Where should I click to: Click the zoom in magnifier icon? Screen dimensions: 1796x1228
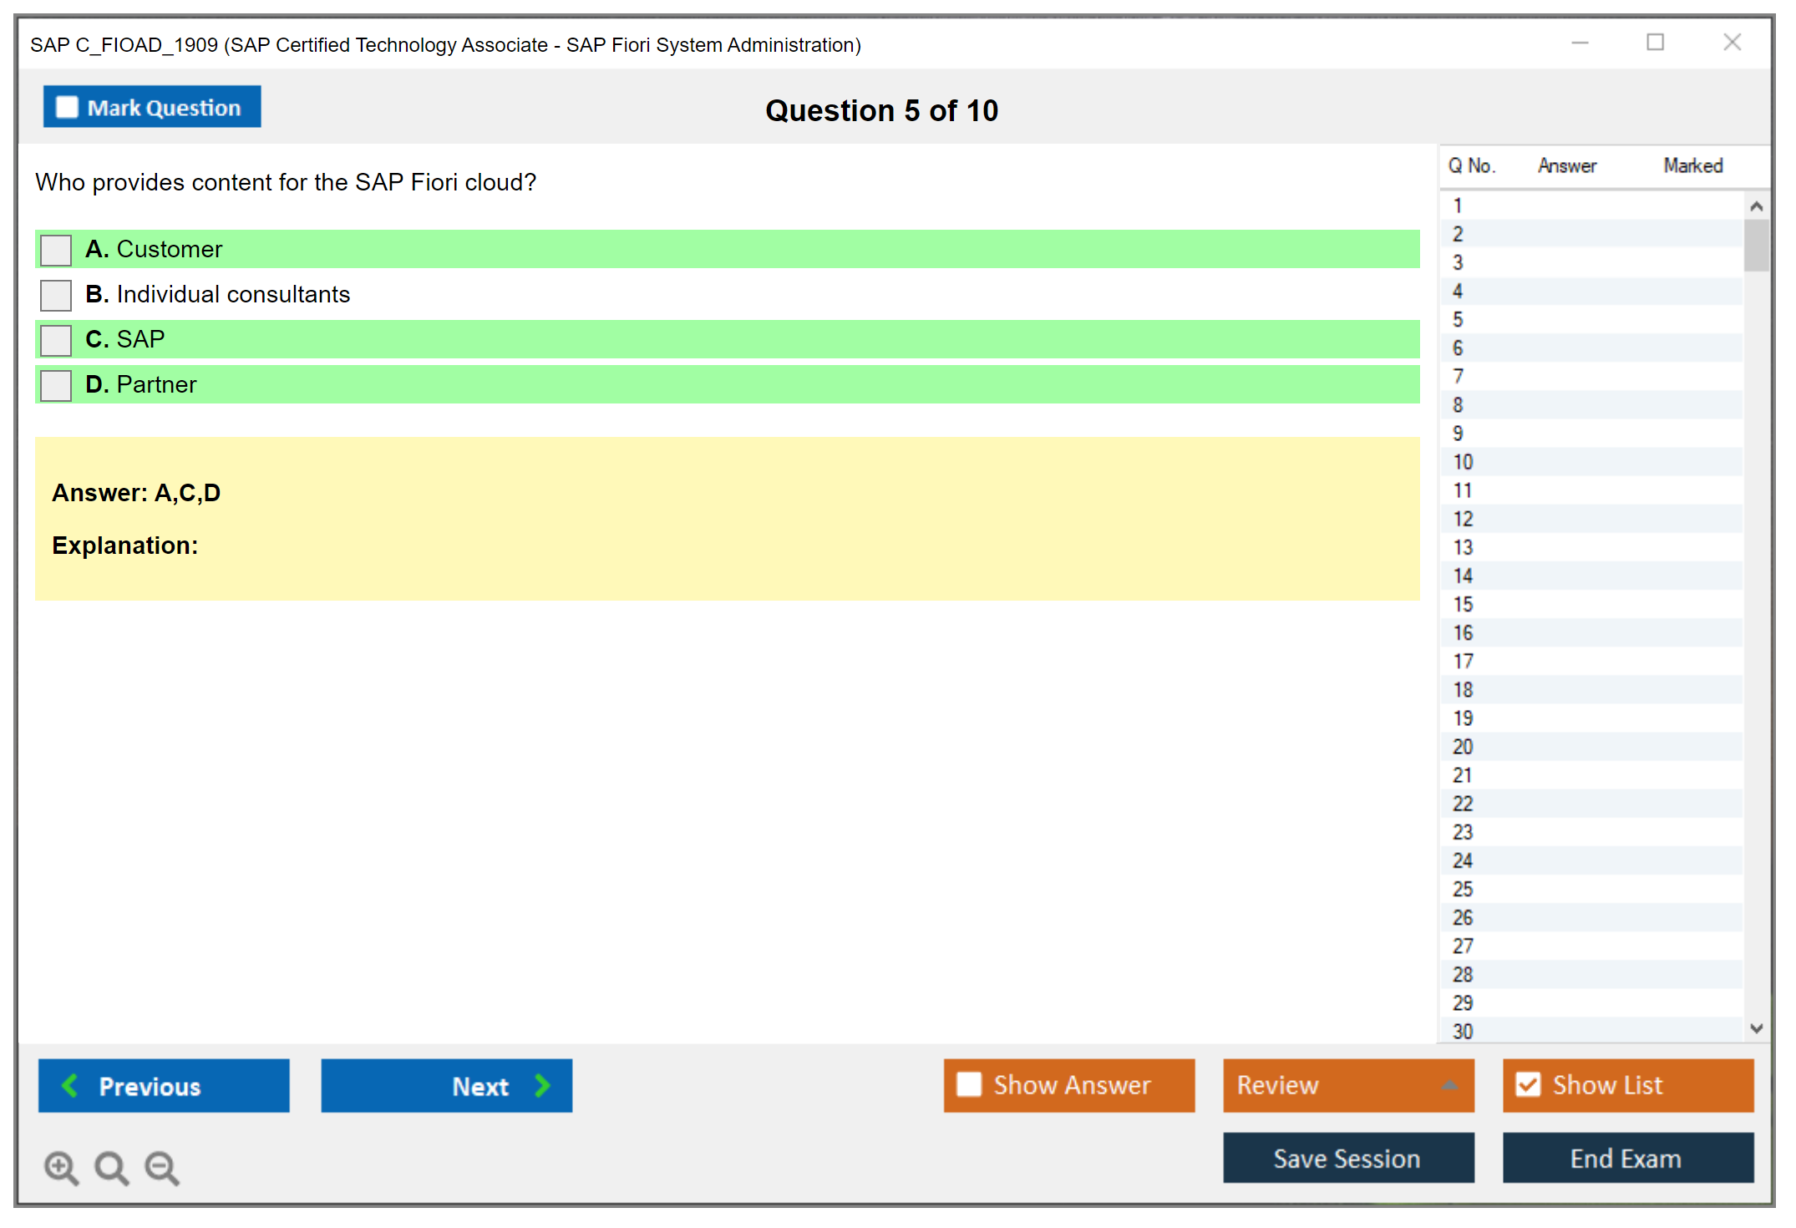[60, 1167]
